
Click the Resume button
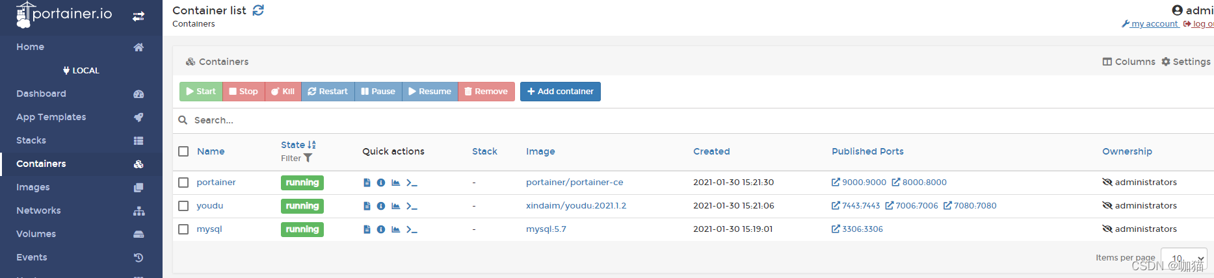430,92
